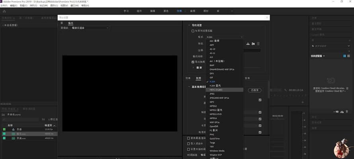Click the Creative Cloud sync icon in Libraries

(342, 112)
